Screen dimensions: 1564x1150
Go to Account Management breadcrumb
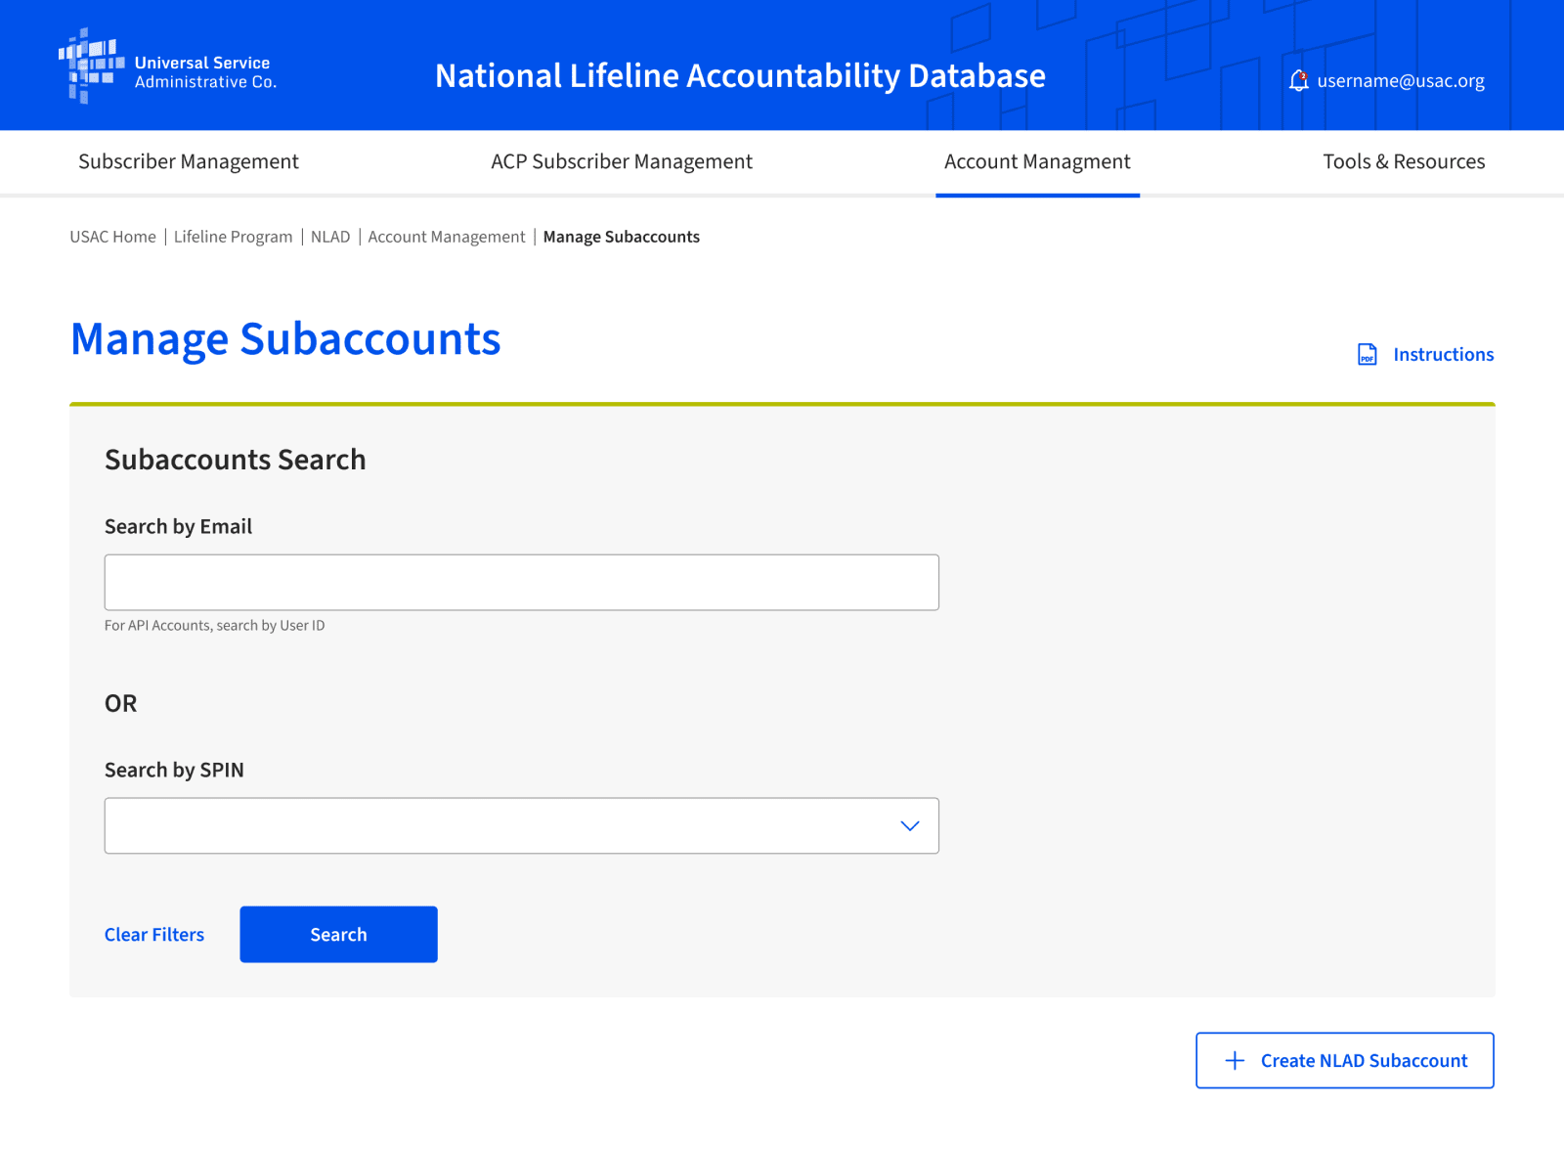coord(447,237)
